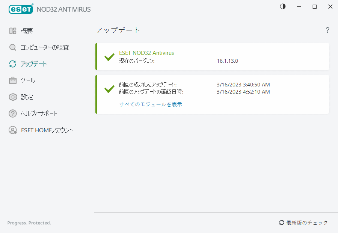The height and width of the screenshot is (233, 338).
Task: Toggle the contrast theme icon in title bar
Action: pyautogui.click(x=283, y=7)
